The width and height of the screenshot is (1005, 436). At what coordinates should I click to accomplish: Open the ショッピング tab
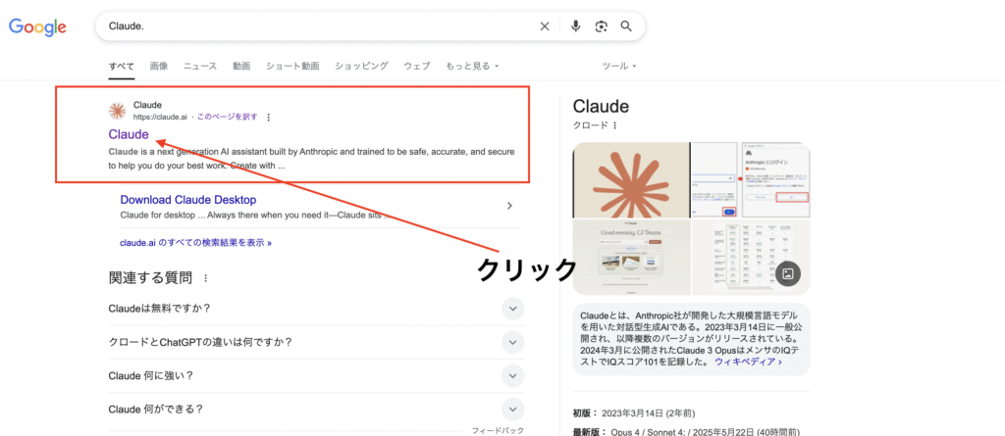pos(361,66)
